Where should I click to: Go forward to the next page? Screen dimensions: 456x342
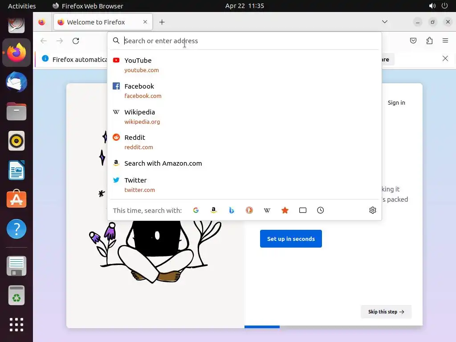60,41
